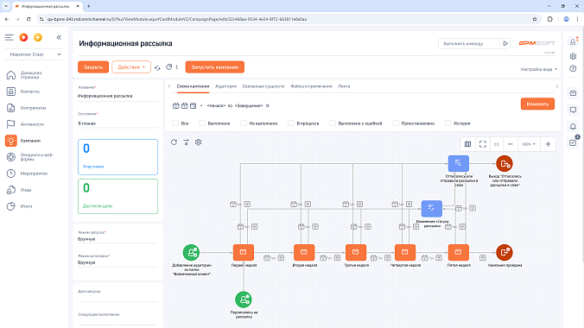Toggle the Выполнено с ошибкой checkbox
584x328 pixels.
point(333,123)
